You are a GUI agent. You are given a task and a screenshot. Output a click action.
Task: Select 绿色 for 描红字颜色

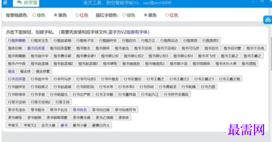click(x=124, y=15)
